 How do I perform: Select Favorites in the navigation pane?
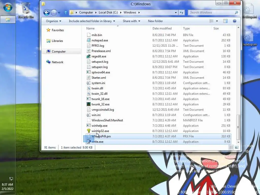tap(55, 30)
